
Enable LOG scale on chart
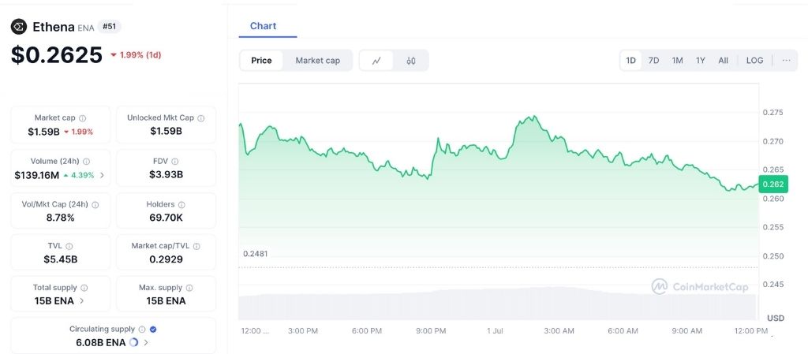tap(754, 61)
